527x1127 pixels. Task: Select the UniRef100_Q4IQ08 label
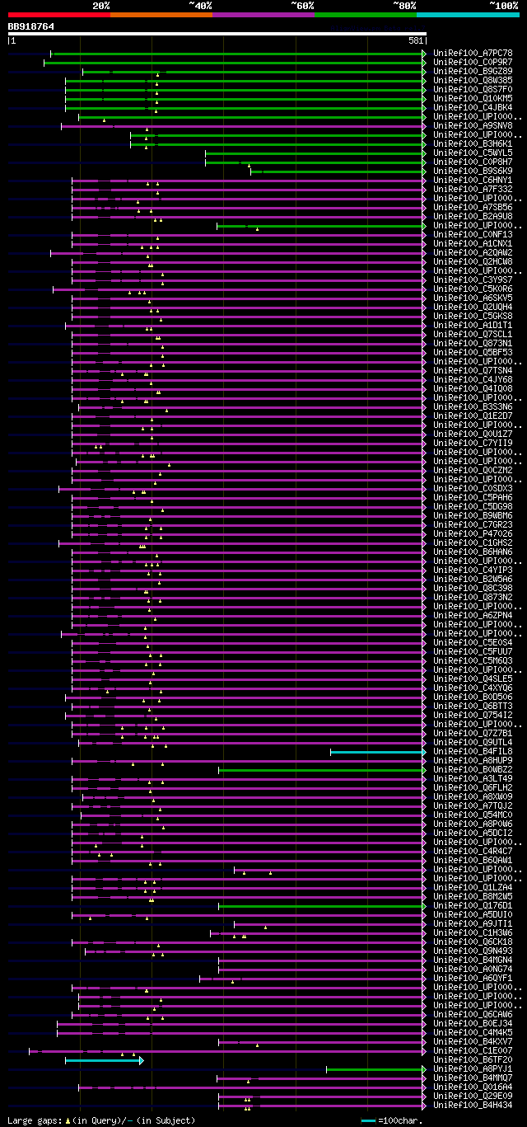coord(473,388)
